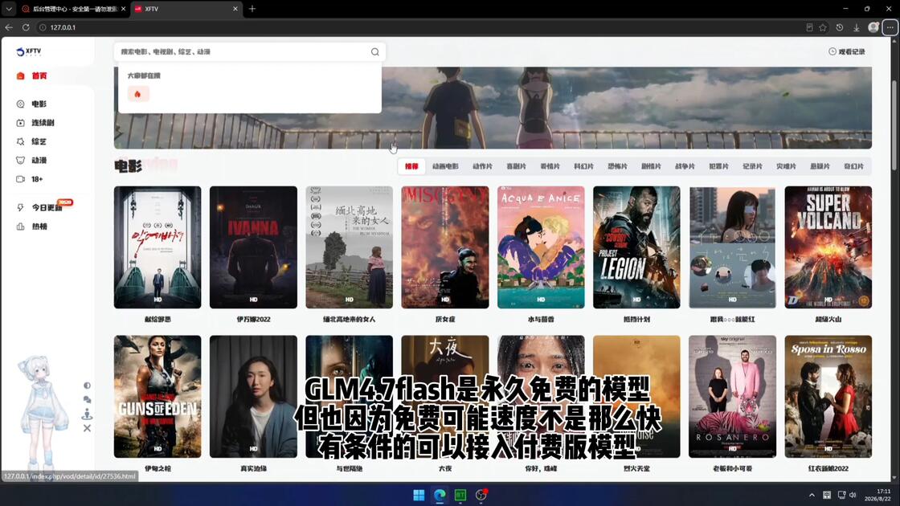
Task: Click the XFTV logo in the sidebar
Action: point(29,51)
